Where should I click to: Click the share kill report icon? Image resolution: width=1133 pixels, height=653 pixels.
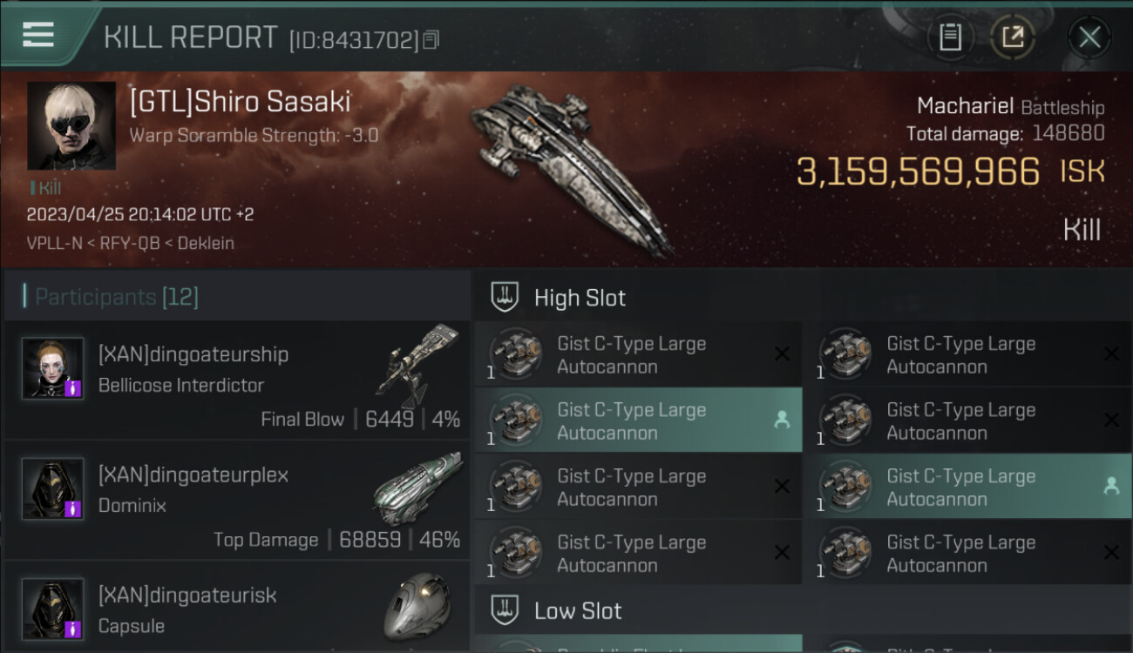point(1012,37)
